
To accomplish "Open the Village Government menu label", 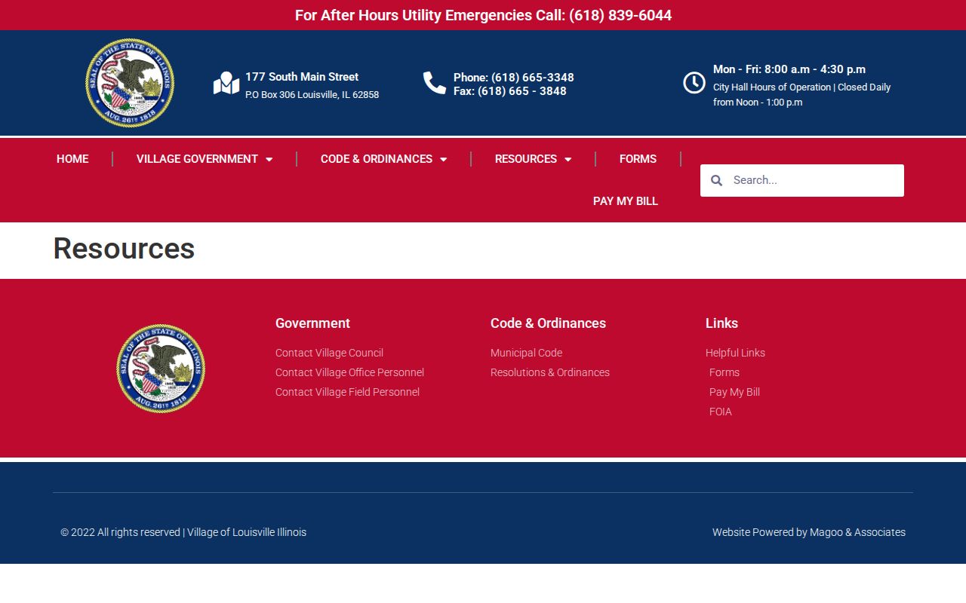I will pyautogui.click(x=197, y=159).
